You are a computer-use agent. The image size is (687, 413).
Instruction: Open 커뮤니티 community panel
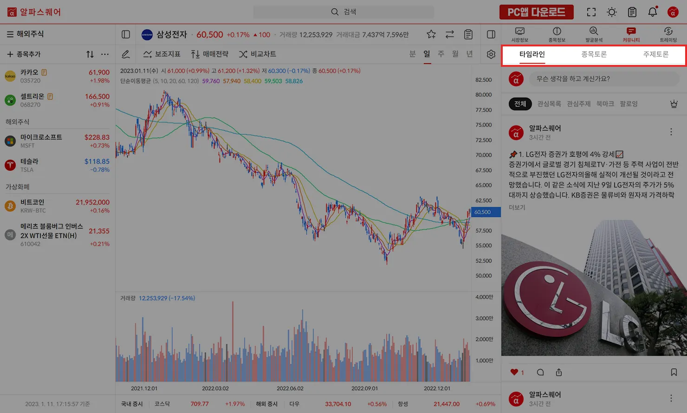[631, 35]
